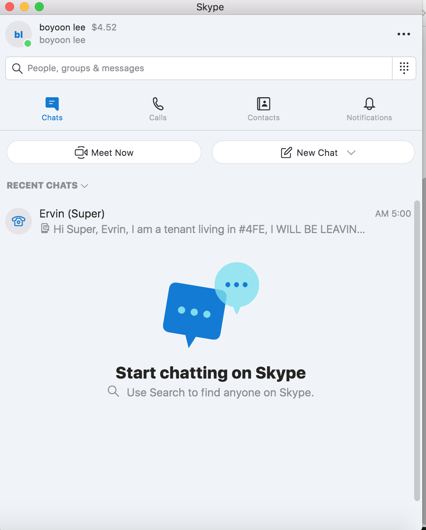Maximize Skype using green window button

tap(39, 7)
